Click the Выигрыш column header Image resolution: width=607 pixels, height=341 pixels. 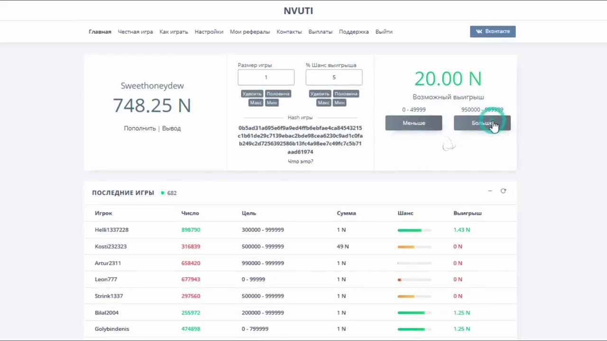[x=468, y=213]
